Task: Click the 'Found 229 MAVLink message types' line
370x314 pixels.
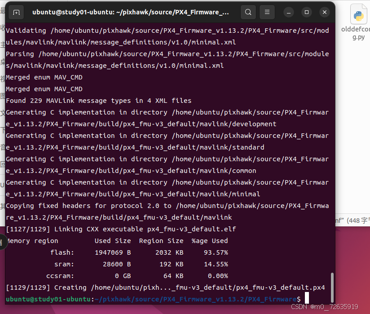Action: [99, 101]
